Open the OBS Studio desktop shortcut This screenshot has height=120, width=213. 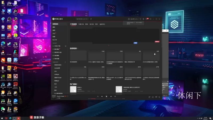(9, 20)
